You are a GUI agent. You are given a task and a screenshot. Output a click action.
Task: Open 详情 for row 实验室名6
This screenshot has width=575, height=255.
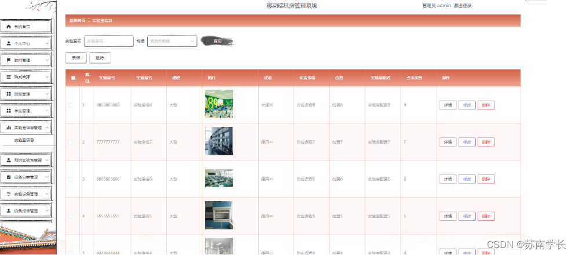pos(447,179)
